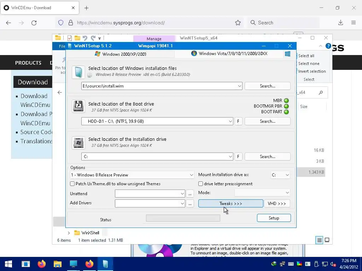Open the Explorer quick access toolbar dropdown arrow
Image resolution: width=362 pixels, height=271 pixels.
[99, 38]
